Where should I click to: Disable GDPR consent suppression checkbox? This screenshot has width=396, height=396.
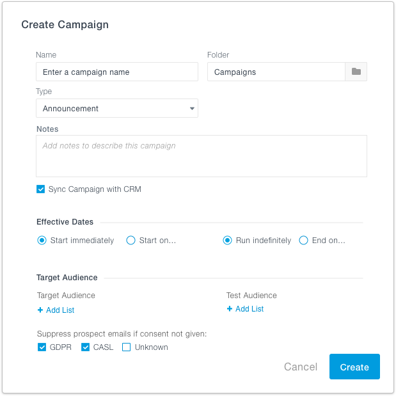42,347
